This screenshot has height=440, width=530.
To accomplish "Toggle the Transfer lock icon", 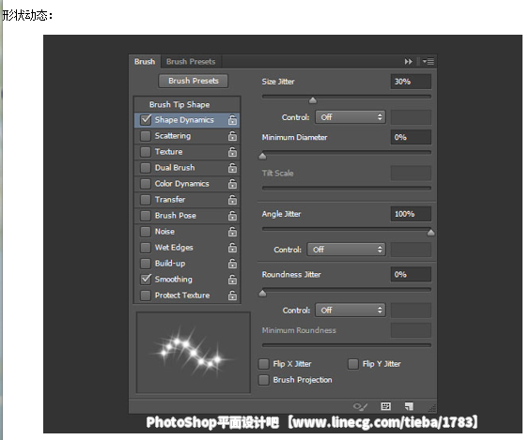I will [232, 200].
